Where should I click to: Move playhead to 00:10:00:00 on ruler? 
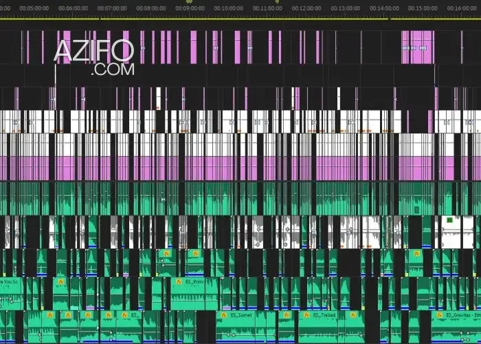coord(229,8)
